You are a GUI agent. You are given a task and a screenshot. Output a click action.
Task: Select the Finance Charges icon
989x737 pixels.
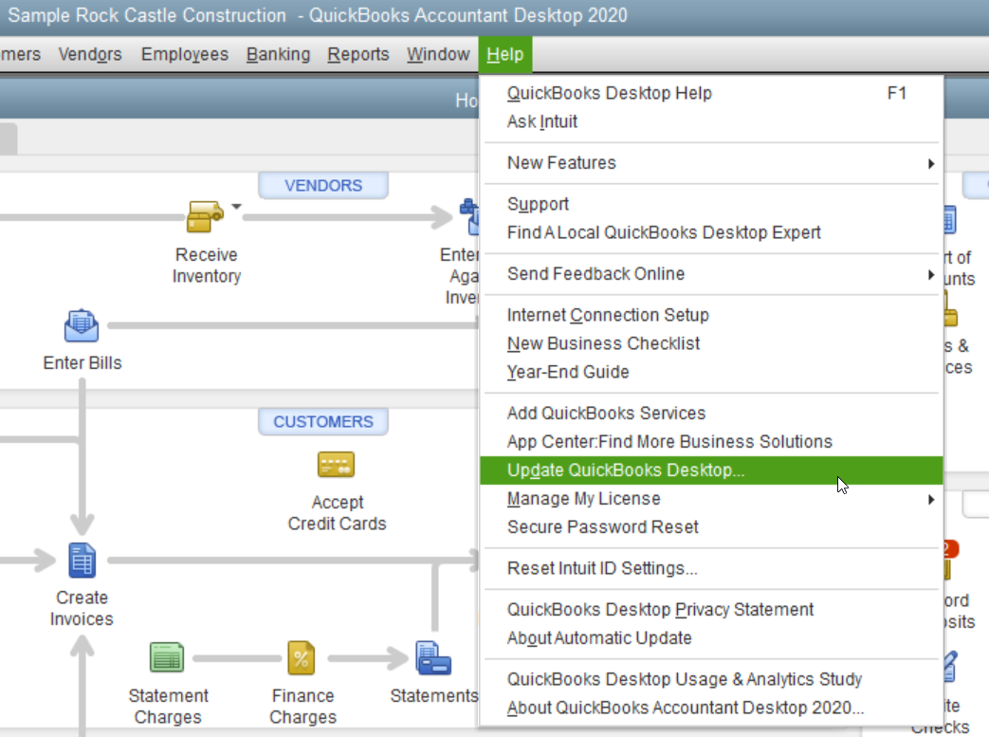(302, 656)
